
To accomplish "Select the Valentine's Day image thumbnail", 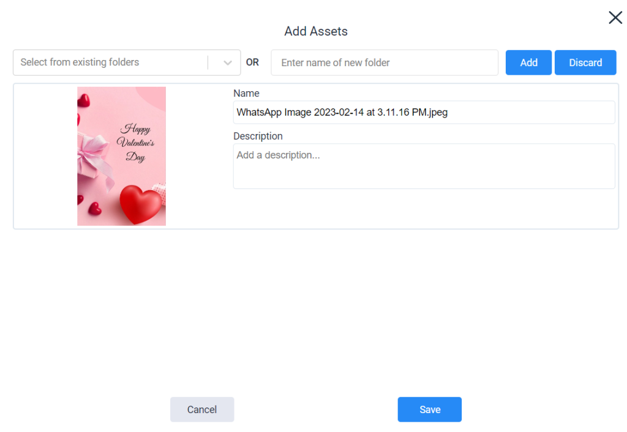I will (x=122, y=156).
